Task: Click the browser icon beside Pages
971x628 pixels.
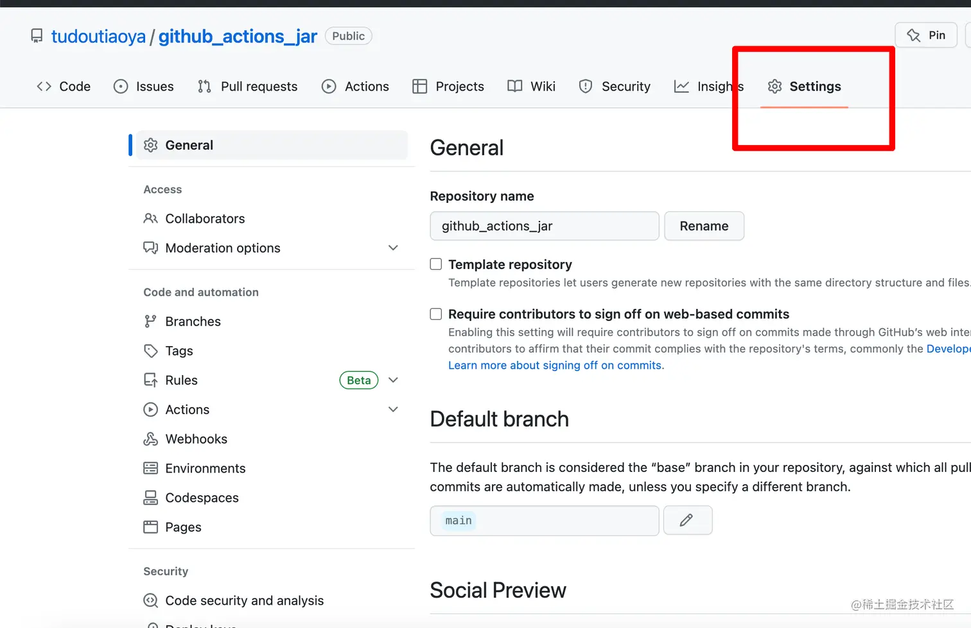Action: (151, 527)
